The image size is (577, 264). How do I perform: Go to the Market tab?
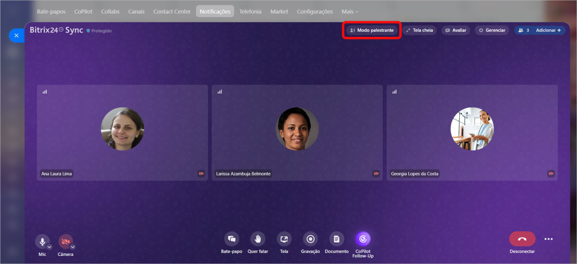(279, 11)
